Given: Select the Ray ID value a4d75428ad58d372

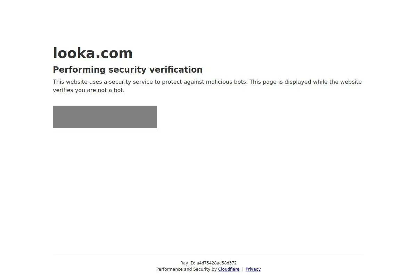Looking at the screenshot, I should 216,263.
